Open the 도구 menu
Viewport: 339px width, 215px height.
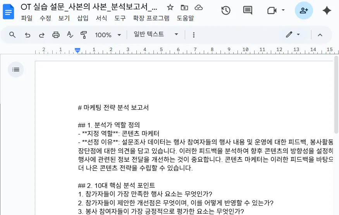(120, 18)
